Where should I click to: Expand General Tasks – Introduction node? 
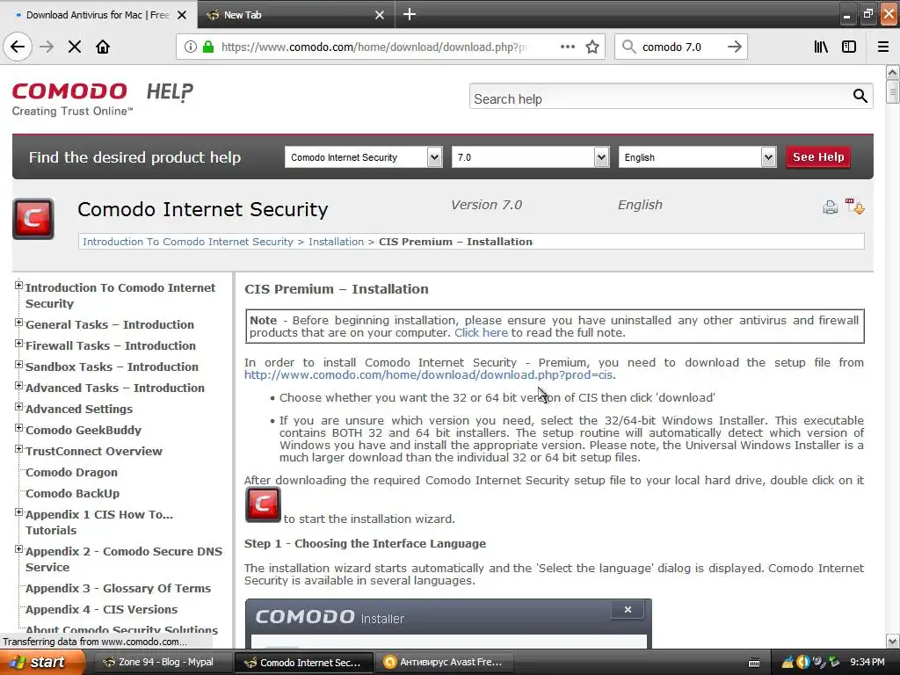tap(18, 323)
